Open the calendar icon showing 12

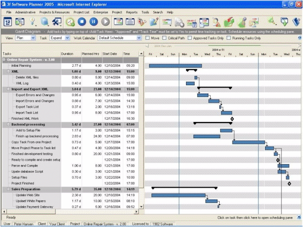point(8,22)
